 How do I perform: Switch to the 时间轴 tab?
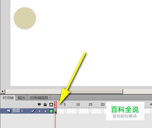click(8, 98)
